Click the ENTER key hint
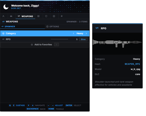 pyautogui.click(x=69, y=105)
